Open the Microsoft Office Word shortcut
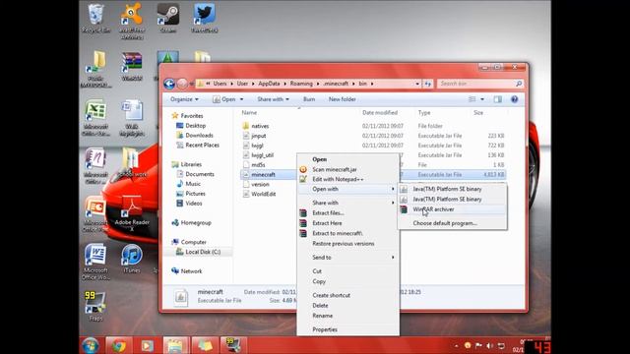The width and height of the screenshot is (630, 354). pyautogui.click(x=95, y=262)
